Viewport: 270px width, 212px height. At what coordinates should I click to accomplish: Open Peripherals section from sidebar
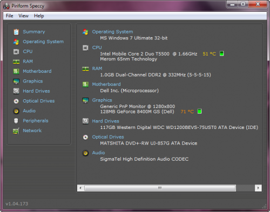(36, 121)
